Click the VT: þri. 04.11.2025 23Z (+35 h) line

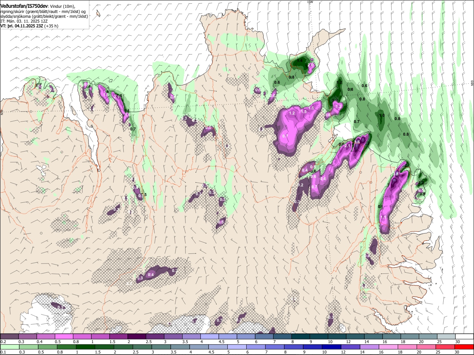pyautogui.click(x=29, y=26)
